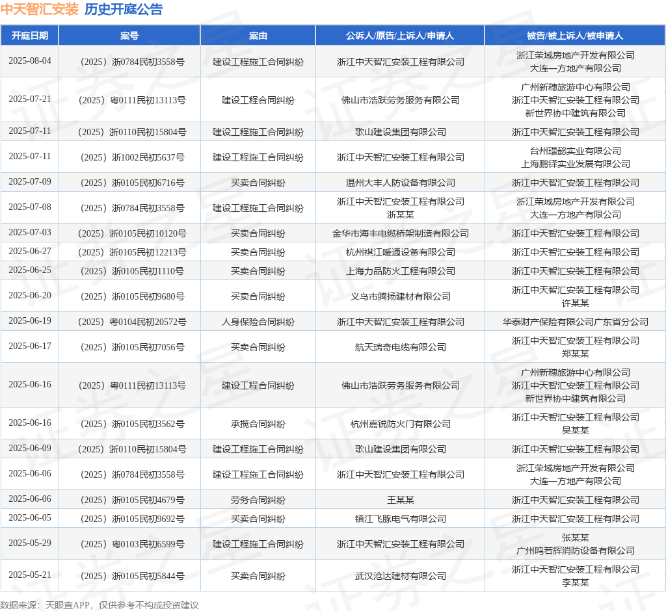Select the 被告/被上诉人/被申请人 column header
This screenshot has height=611, width=666.
click(x=575, y=36)
